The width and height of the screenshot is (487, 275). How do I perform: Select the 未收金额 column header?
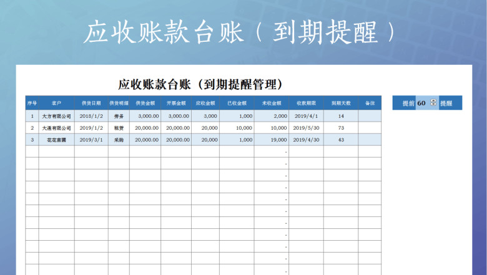point(272,103)
